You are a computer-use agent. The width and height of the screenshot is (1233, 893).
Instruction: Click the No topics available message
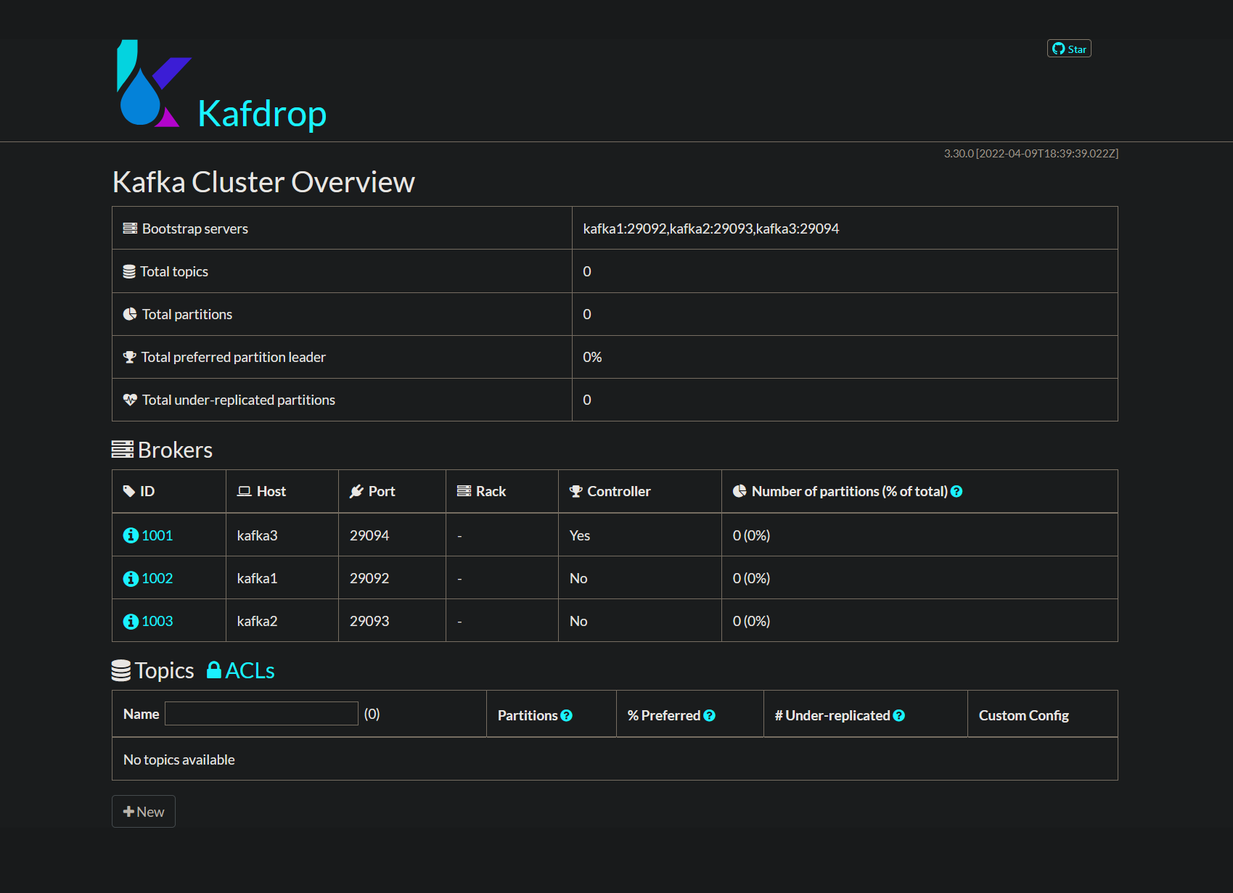[179, 760]
